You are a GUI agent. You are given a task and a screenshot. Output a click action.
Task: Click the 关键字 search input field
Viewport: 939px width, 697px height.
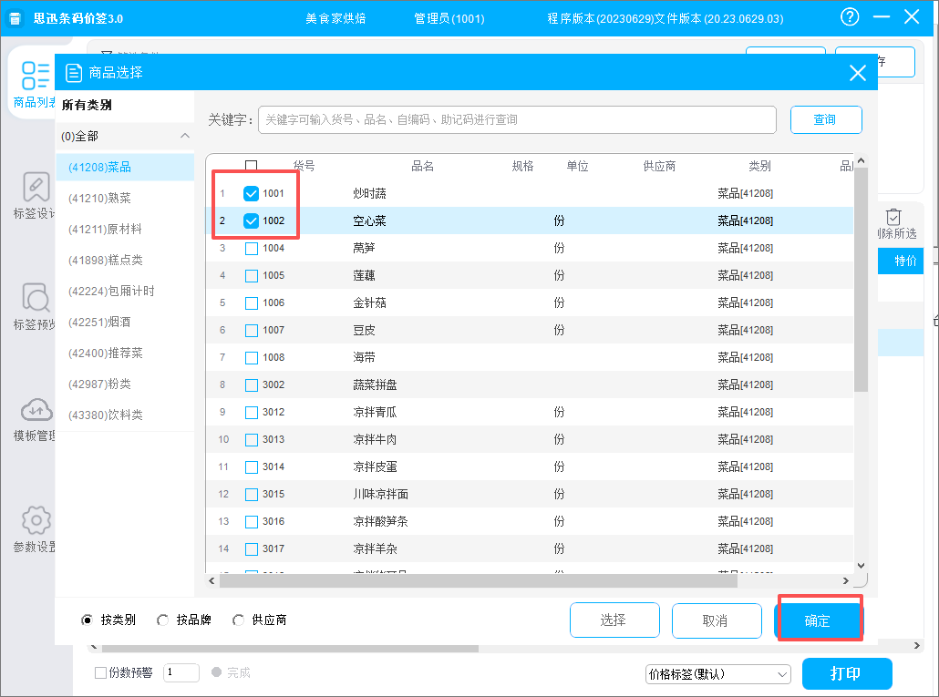[517, 119]
